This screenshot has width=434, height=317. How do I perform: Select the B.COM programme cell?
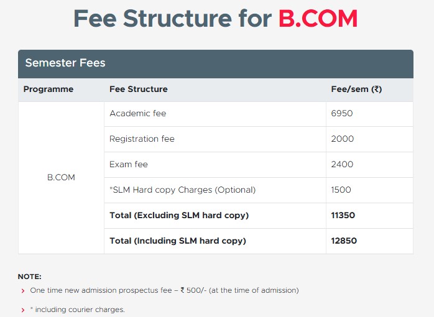tap(61, 177)
